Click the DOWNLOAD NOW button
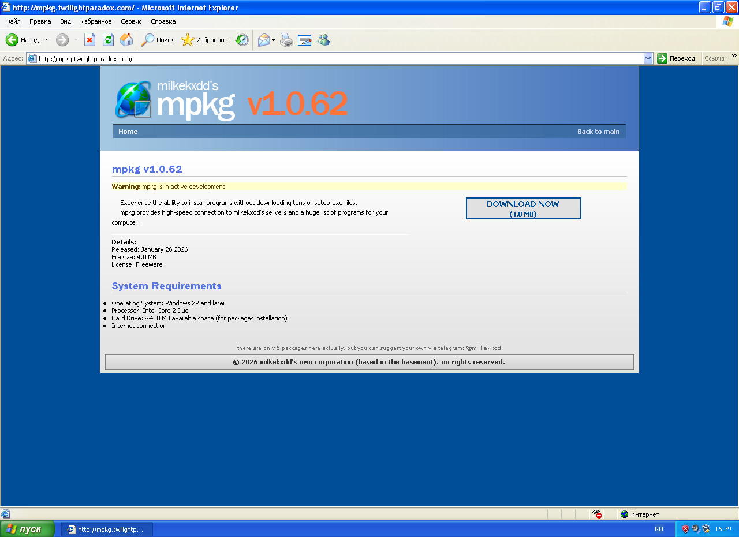This screenshot has height=537, width=739. 524,208
